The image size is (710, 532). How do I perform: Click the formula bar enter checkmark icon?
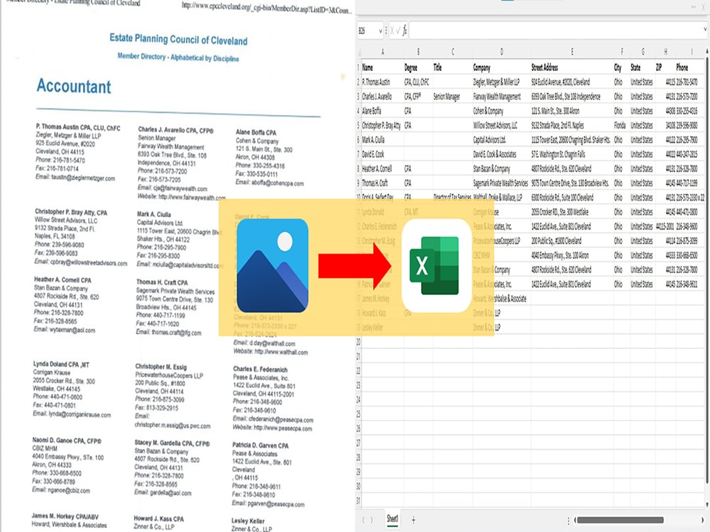[398, 31]
